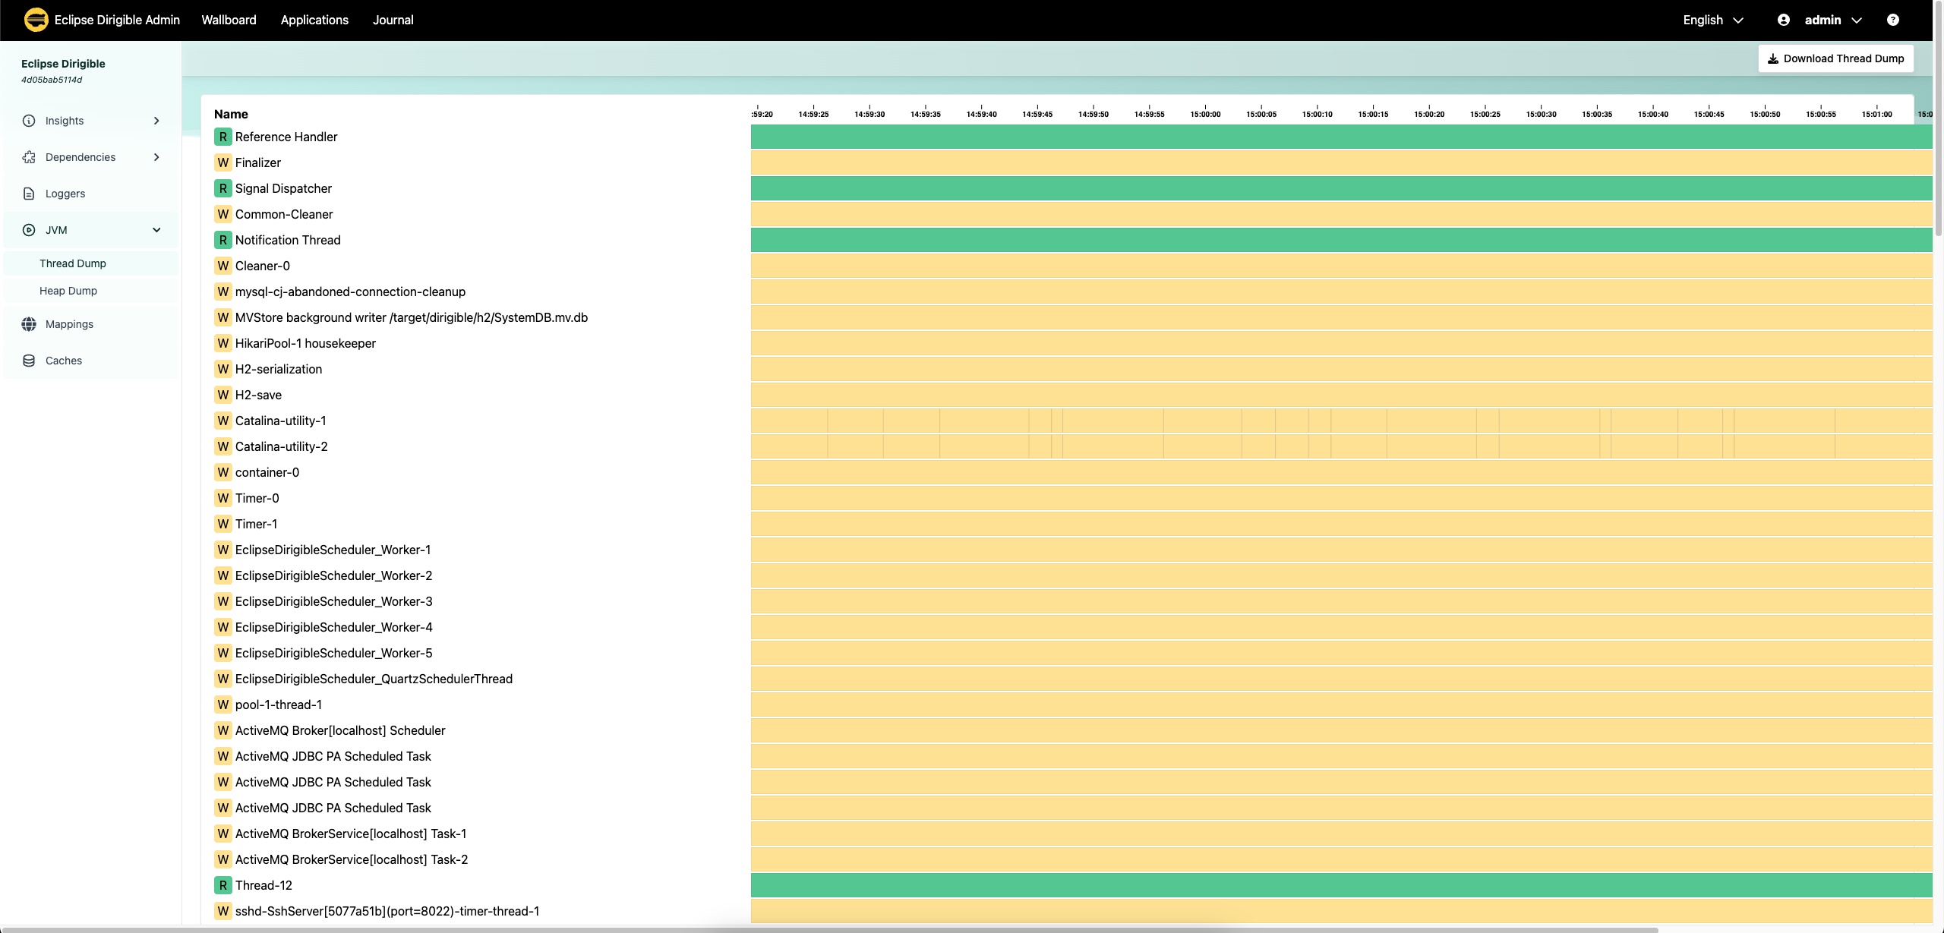The width and height of the screenshot is (1944, 933).
Task: Click the W state badge for Finalizer
Action: pyautogui.click(x=222, y=162)
